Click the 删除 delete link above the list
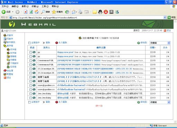The width and height of the screenshot is (177, 128). pos(48,42)
